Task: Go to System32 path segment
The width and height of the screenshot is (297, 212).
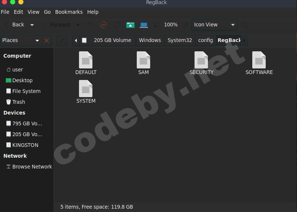Action: (180, 41)
